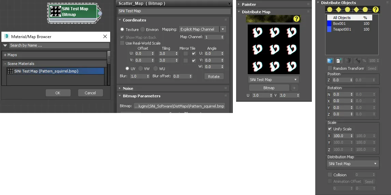
Task: Click the 3ds Max logo in Material/Map Browser
Action: [x=7, y=36]
